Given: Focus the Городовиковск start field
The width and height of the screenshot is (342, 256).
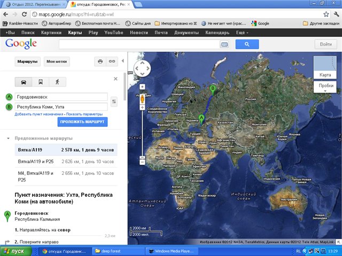Looking at the screenshot, I should (61, 97).
